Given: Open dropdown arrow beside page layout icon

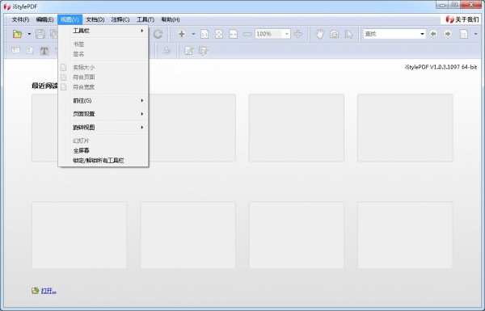Looking at the screenshot, I should pos(476,34).
